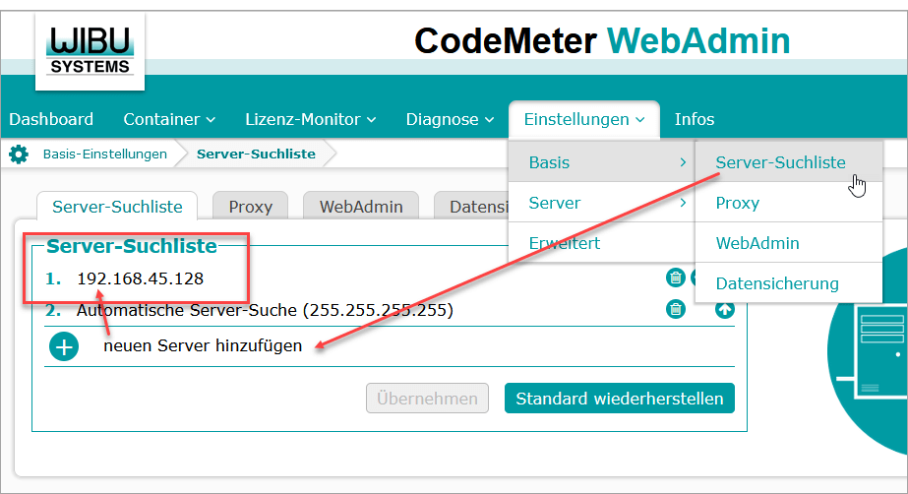Choose Proxy in the submenu
Viewport: 908px width, 494px height.
pos(788,203)
